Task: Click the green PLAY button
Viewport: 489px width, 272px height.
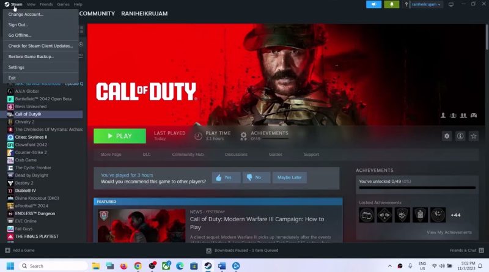Action: (120, 136)
